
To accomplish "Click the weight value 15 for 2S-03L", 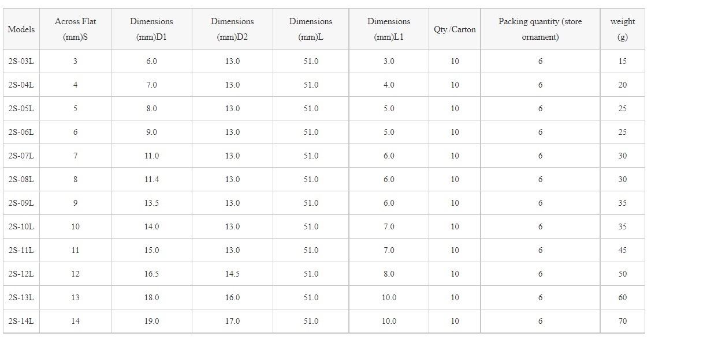I will click(x=622, y=61).
